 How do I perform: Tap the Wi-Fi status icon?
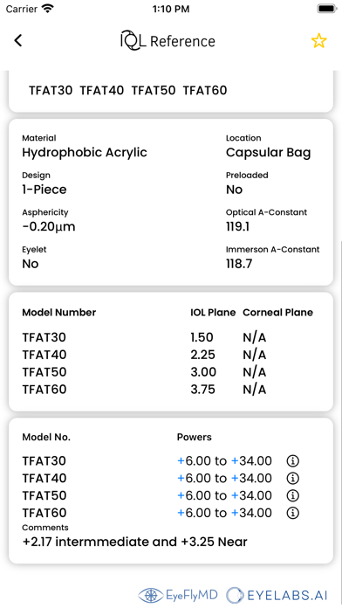tap(48, 9)
